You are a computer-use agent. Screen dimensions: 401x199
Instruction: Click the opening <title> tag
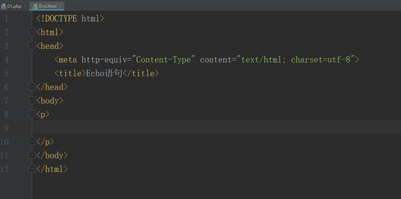[x=70, y=73]
